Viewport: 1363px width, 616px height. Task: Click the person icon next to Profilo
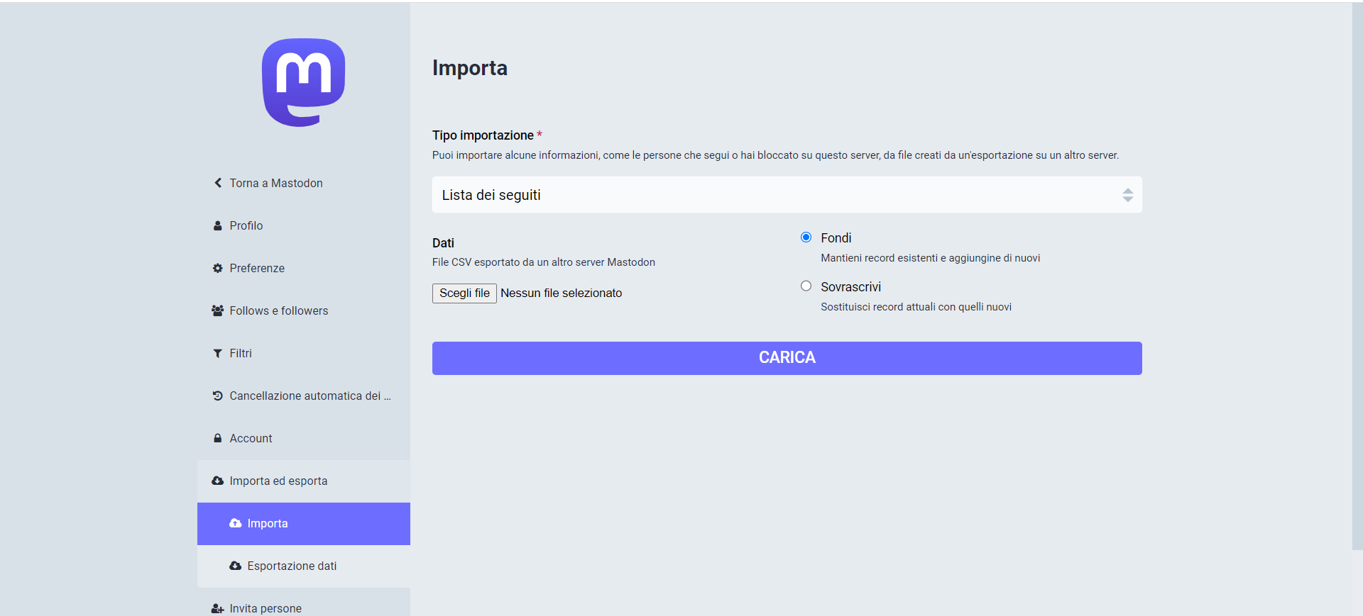218,225
